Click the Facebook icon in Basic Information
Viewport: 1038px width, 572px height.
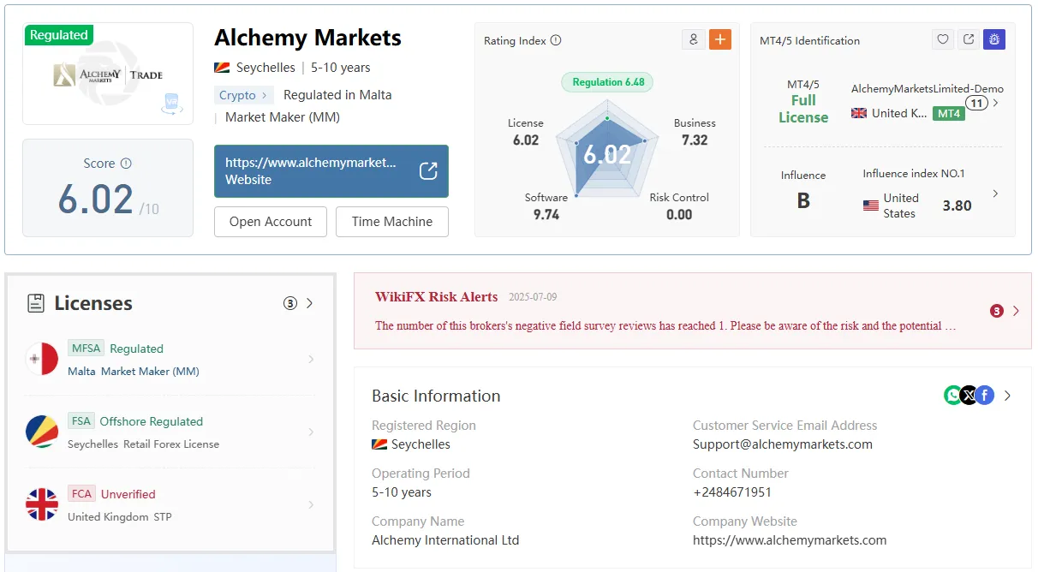click(x=985, y=396)
